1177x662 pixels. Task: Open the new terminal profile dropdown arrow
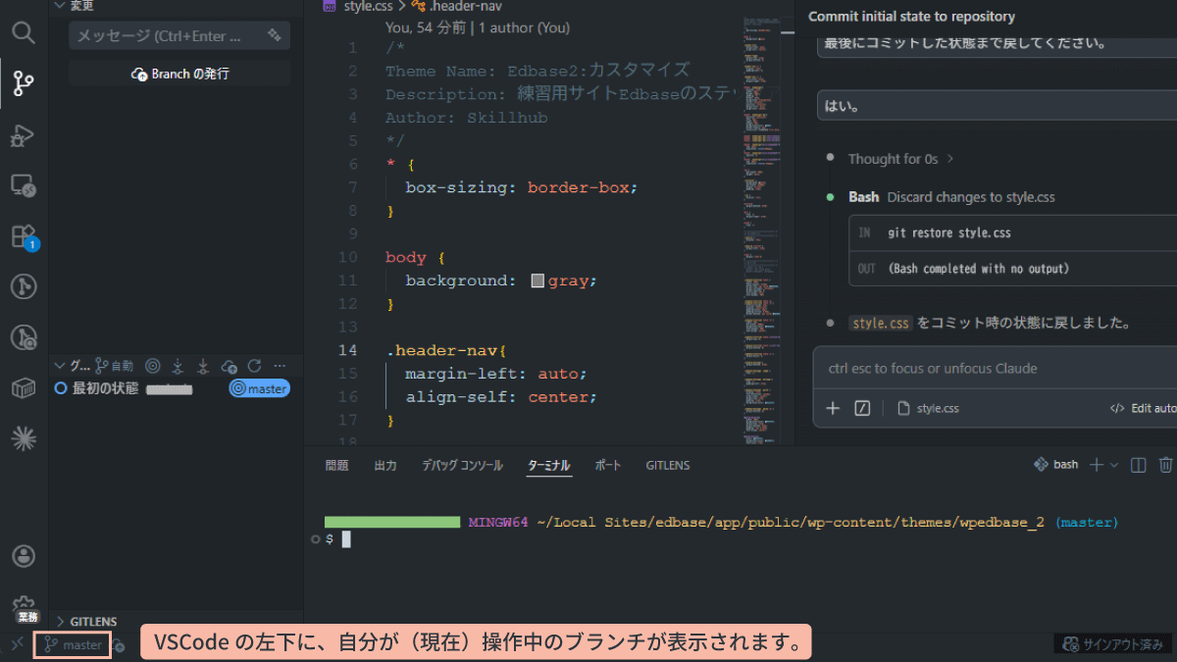click(x=1114, y=465)
